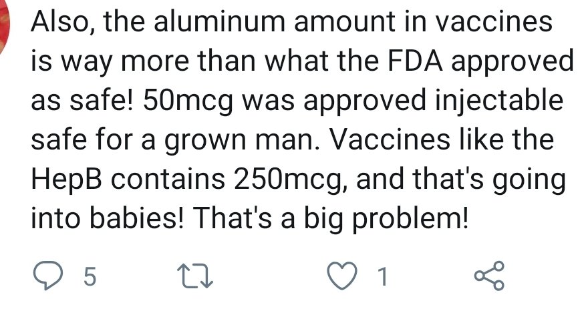
Task: Click the phrase "That's a big problem!"
Action: 322,219
